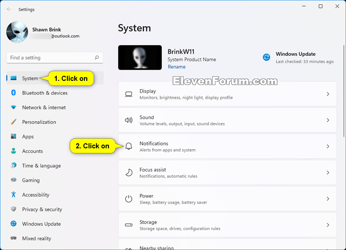Expand the Display row chevron

328,94
